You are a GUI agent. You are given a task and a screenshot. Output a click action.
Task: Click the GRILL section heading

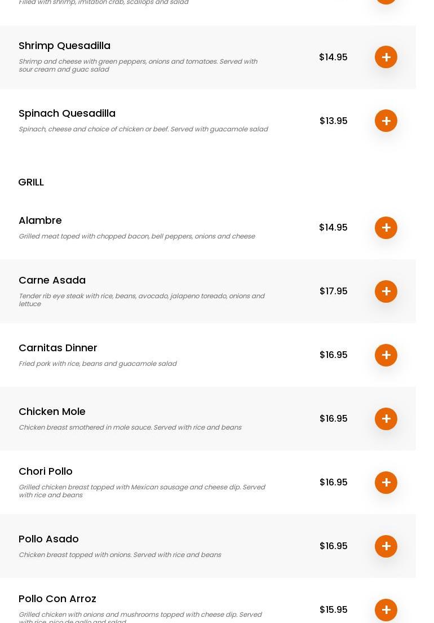31,182
